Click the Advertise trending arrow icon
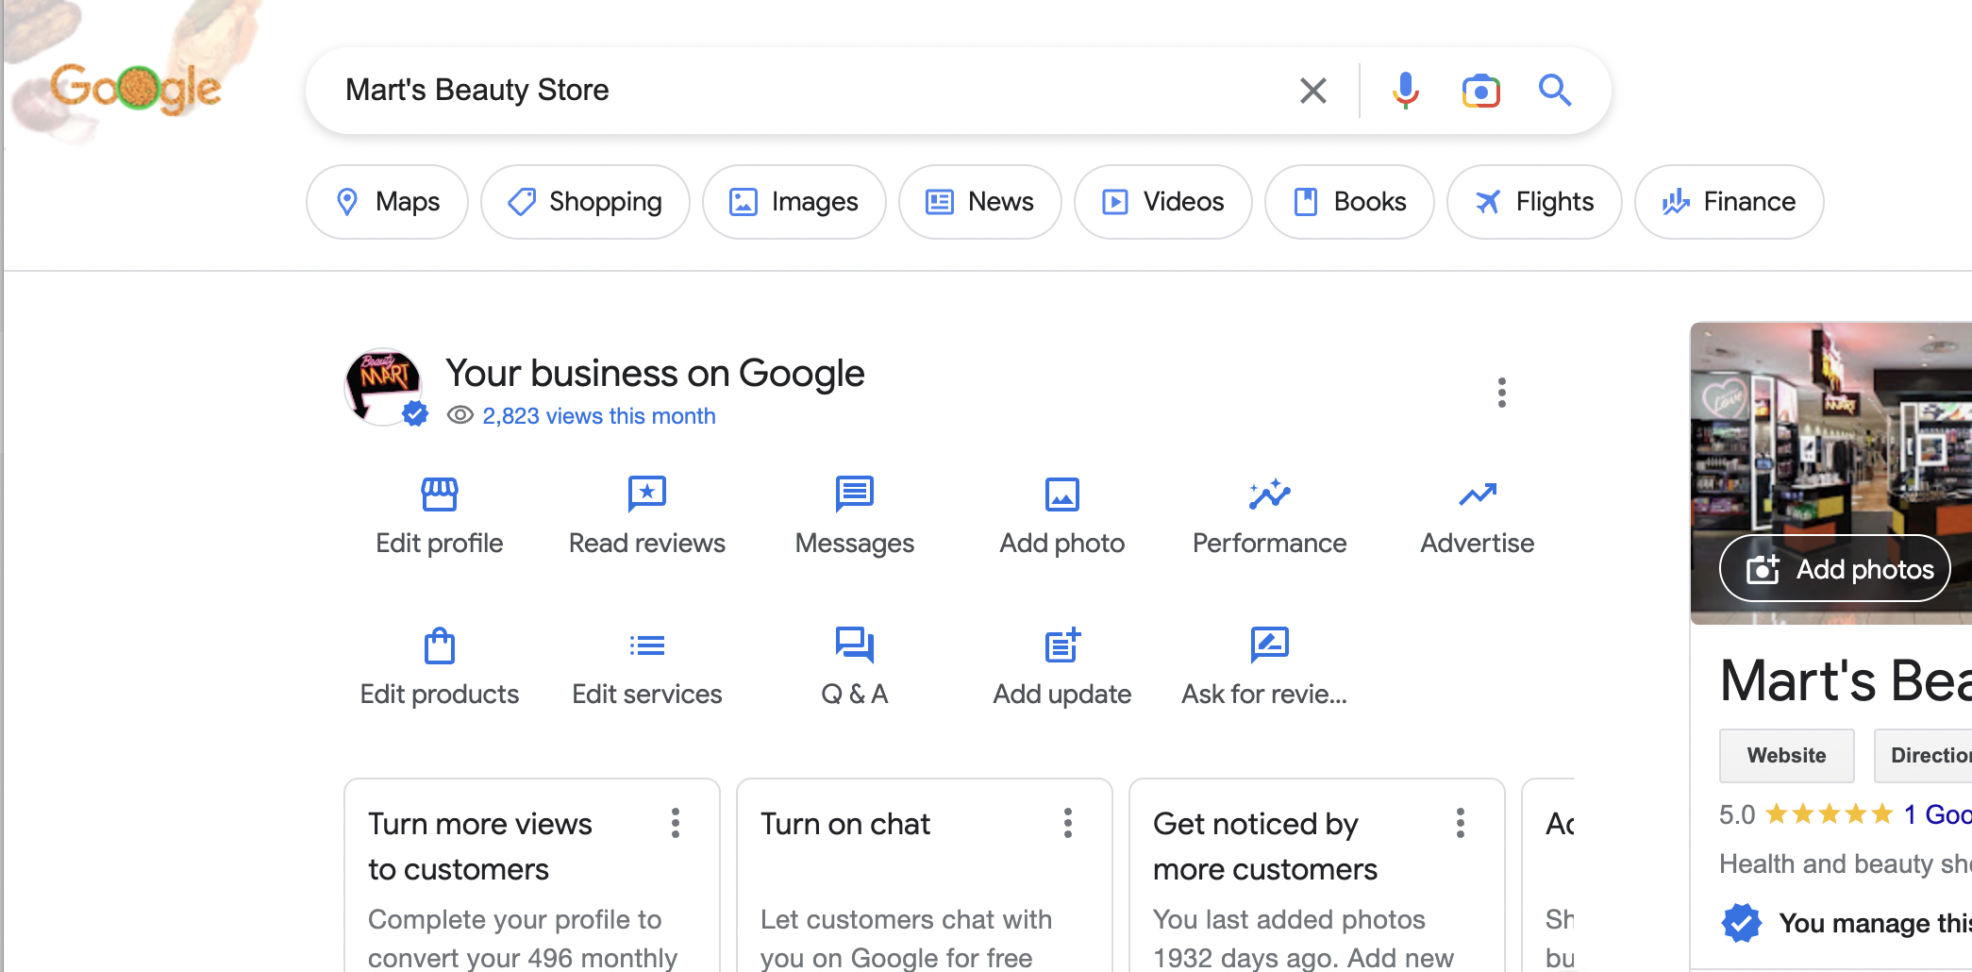 click(1477, 494)
